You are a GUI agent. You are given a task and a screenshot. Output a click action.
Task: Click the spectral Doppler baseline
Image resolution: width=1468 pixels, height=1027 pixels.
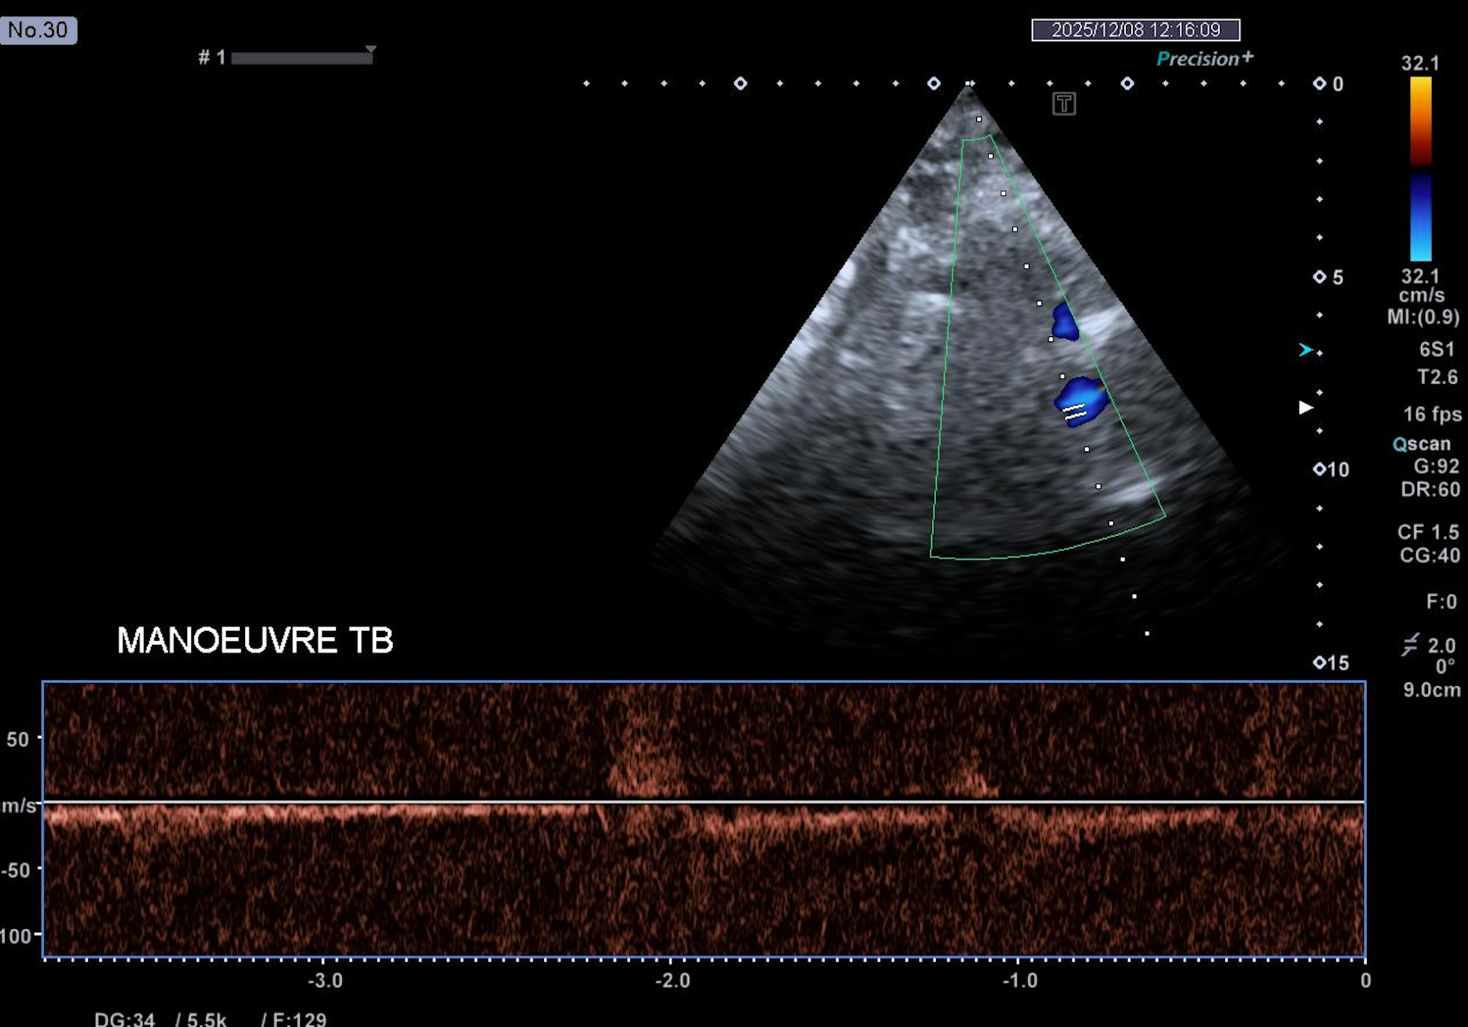click(702, 801)
